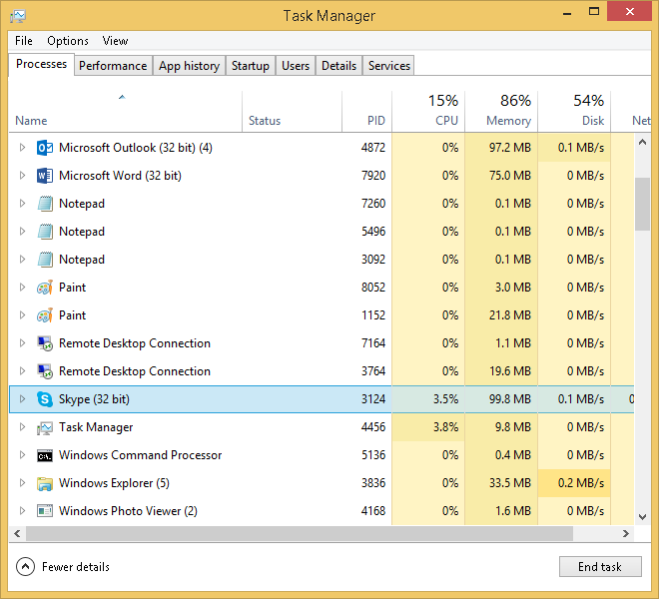Click the vertical scrollbar thumb

pyautogui.click(x=642, y=205)
